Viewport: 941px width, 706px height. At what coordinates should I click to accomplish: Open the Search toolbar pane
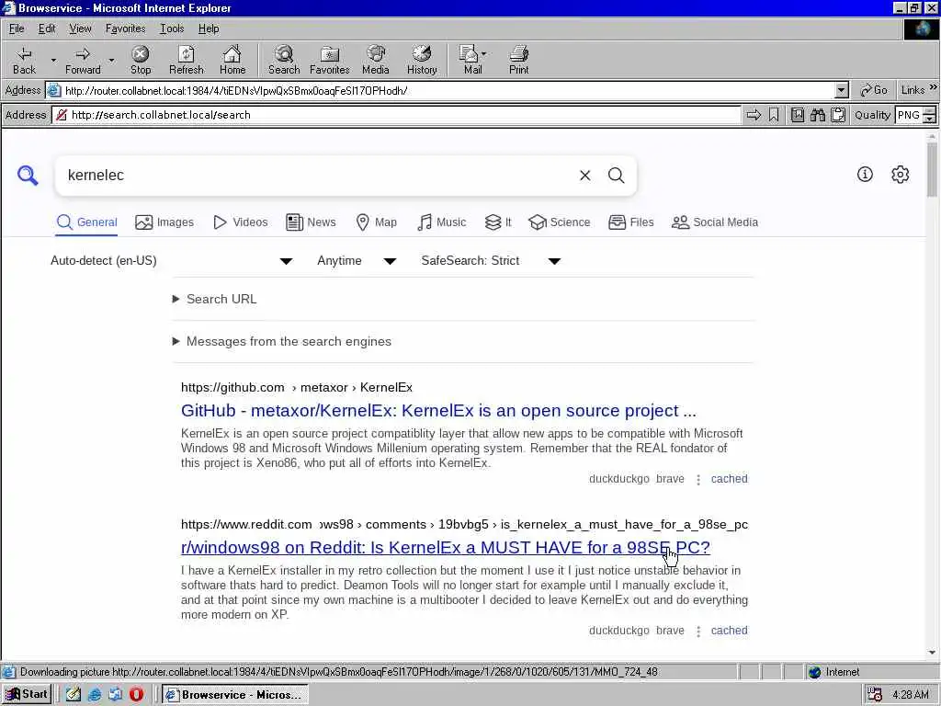(284, 60)
